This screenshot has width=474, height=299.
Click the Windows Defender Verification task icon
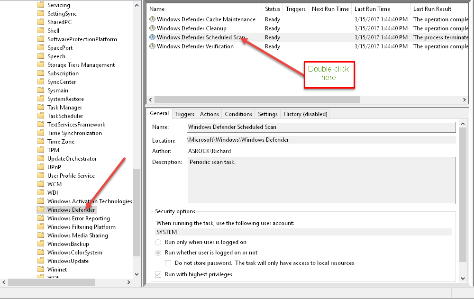point(152,46)
